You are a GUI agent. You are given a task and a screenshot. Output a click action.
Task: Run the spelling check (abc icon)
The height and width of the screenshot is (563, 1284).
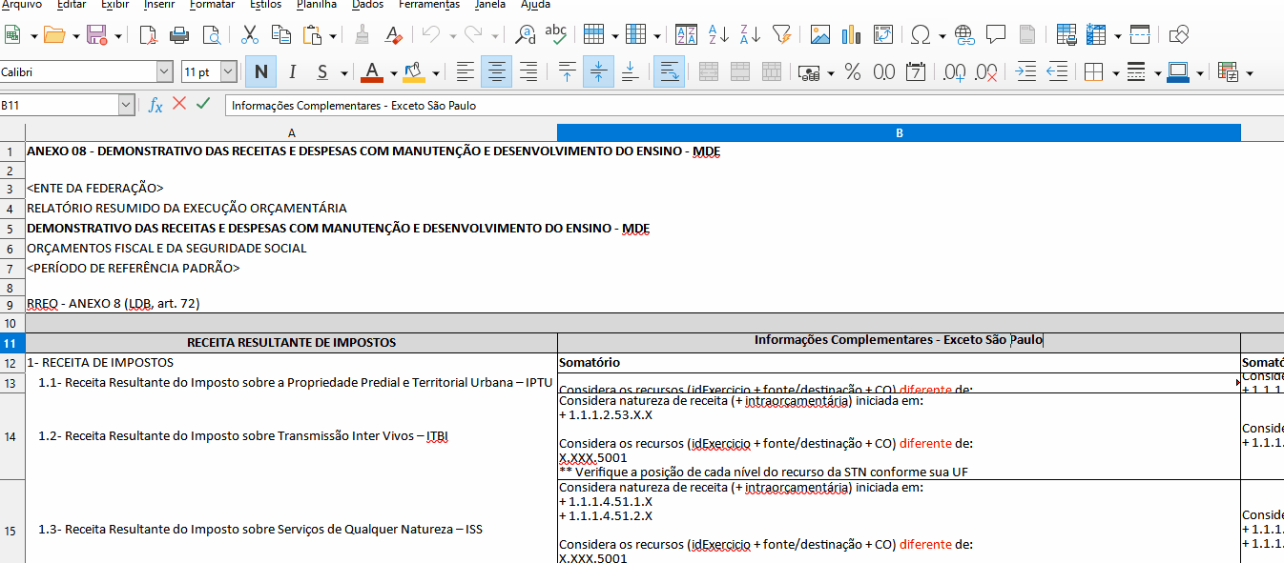(x=555, y=35)
